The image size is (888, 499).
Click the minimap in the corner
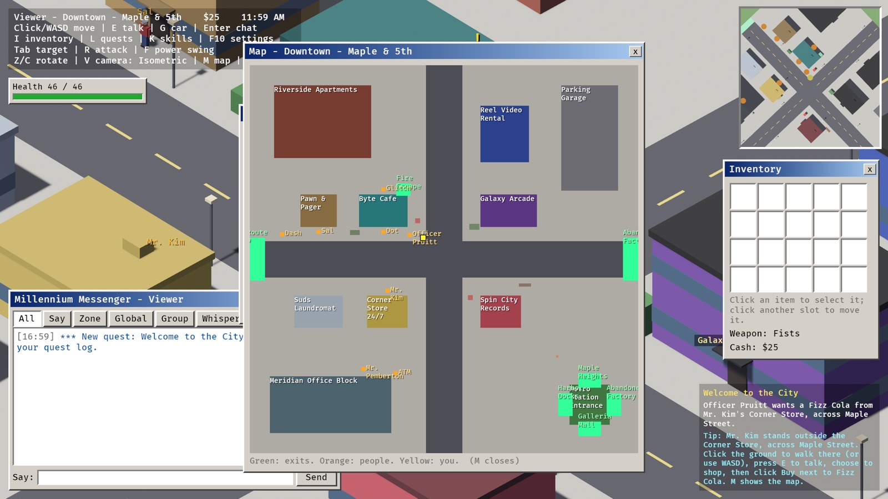tap(810, 78)
